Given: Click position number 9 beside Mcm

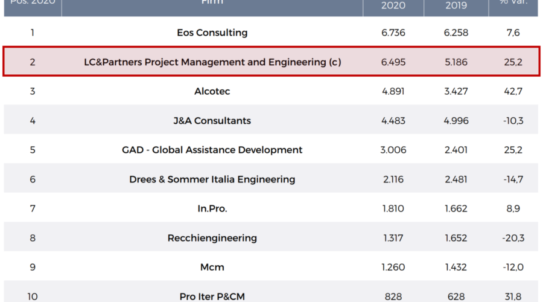Looking at the screenshot, I should (33, 267).
